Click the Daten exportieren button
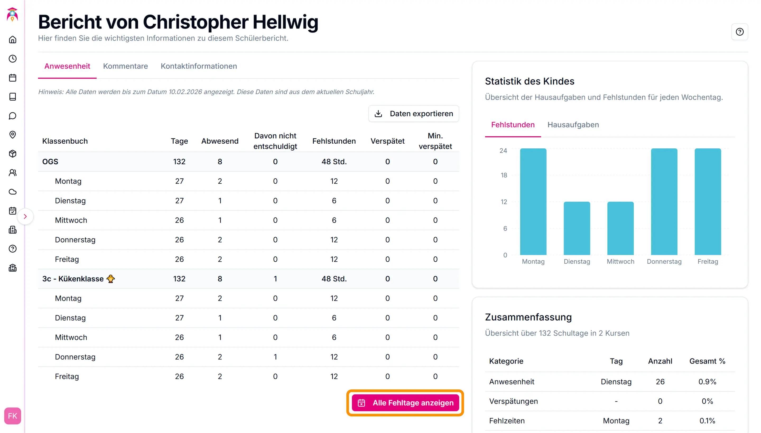The height and width of the screenshot is (433, 761). pos(413,114)
